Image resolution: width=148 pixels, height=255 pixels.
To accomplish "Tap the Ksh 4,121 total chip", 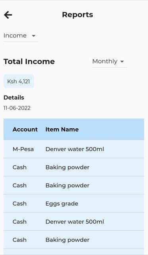I will tap(19, 81).
